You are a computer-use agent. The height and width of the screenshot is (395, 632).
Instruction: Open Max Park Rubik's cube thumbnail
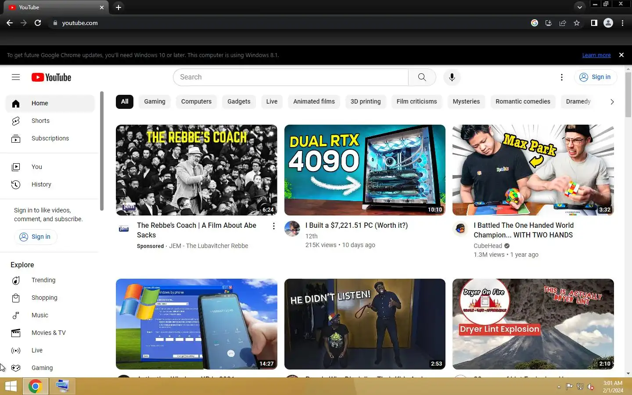533,170
